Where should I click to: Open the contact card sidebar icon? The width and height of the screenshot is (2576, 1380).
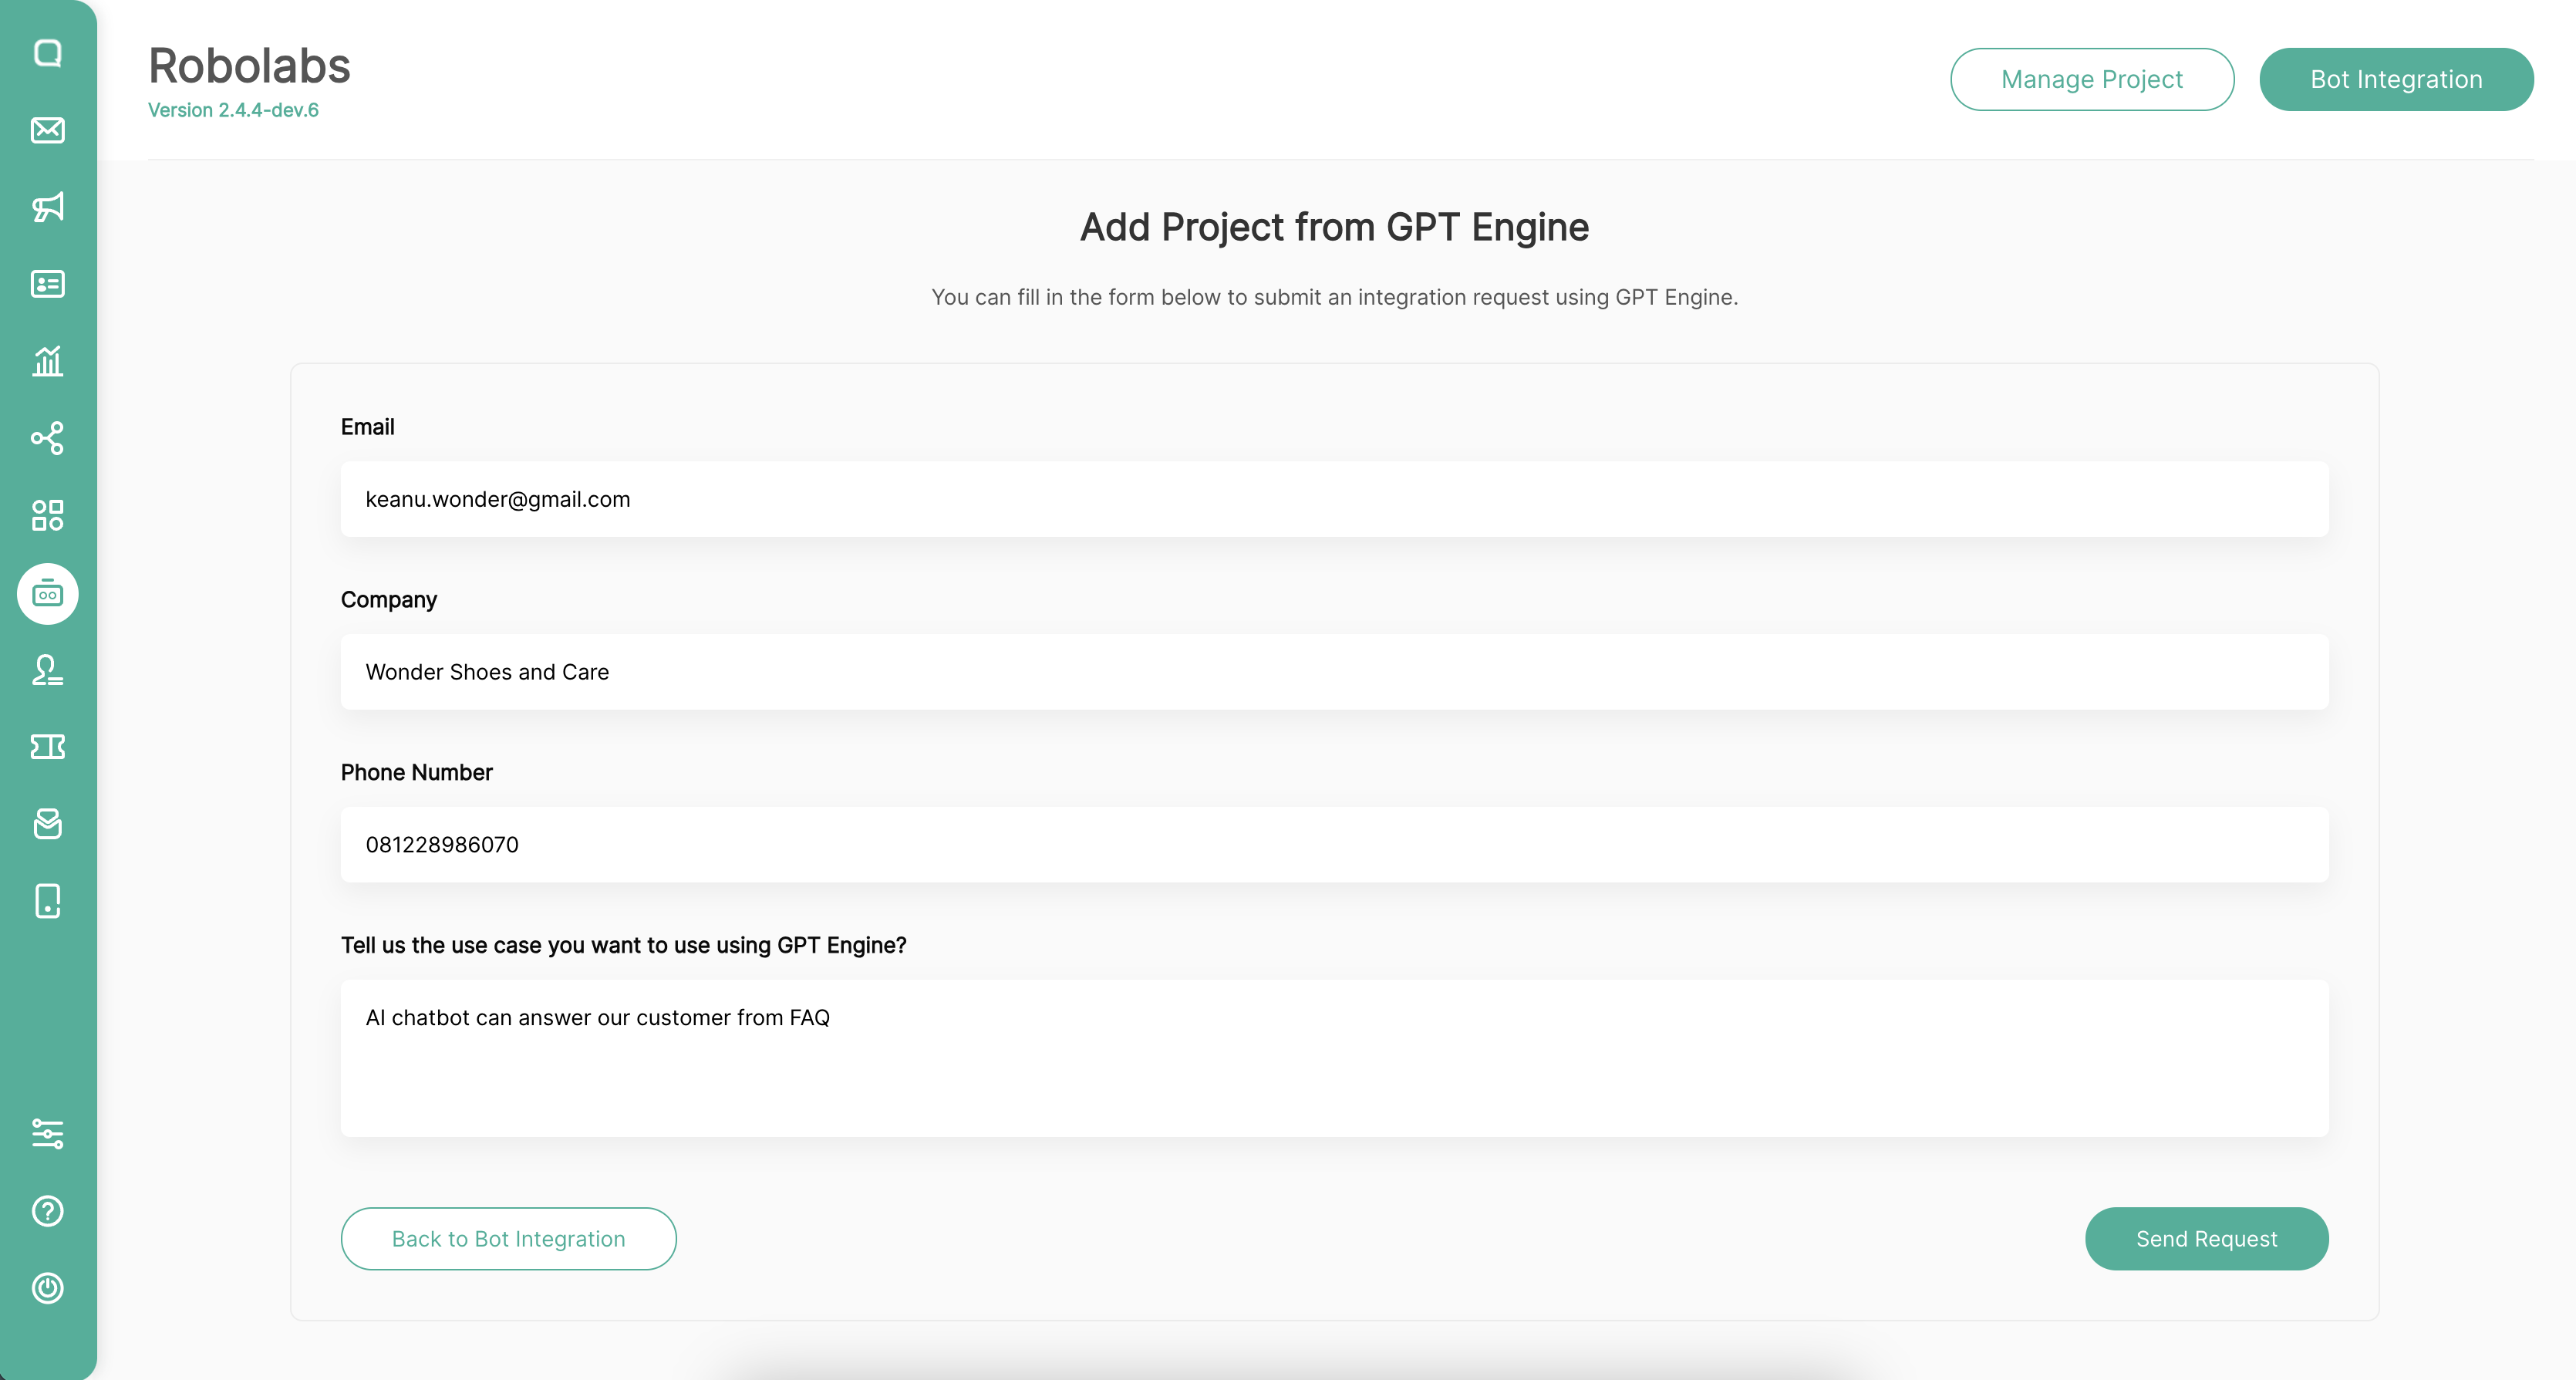coord(47,284)
